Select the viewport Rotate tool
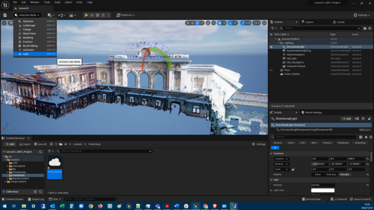Viewport: 374px width, 210px height. coord(197,23)
